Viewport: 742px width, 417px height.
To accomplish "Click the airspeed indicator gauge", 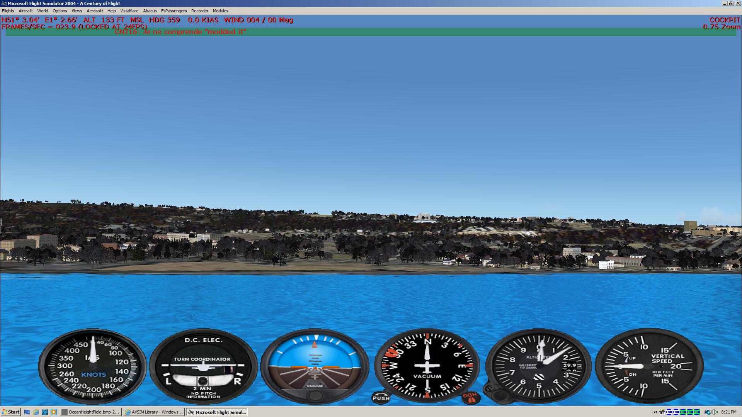I will click(x=92, y=366).
